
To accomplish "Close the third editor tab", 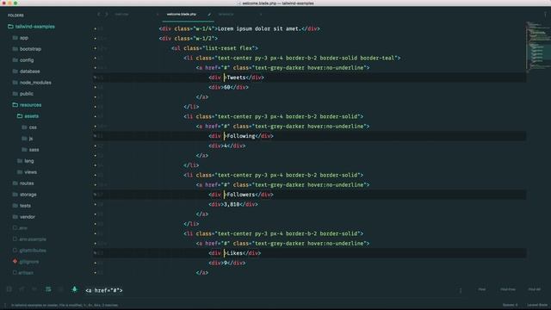I will (261, 14).
